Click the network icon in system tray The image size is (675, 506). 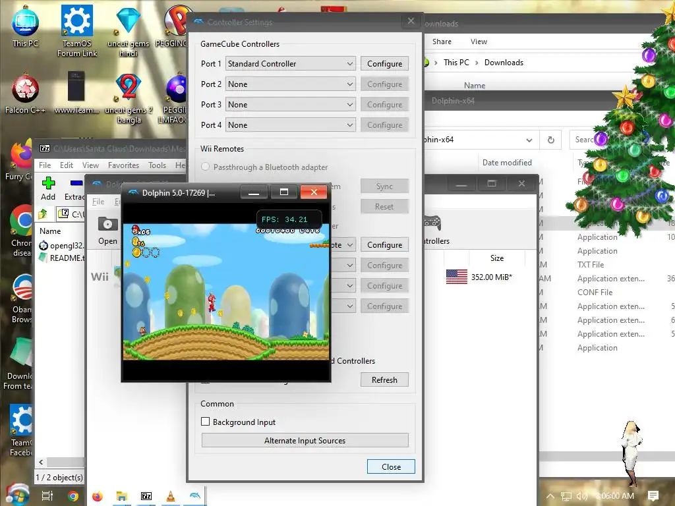pos(566,496)
